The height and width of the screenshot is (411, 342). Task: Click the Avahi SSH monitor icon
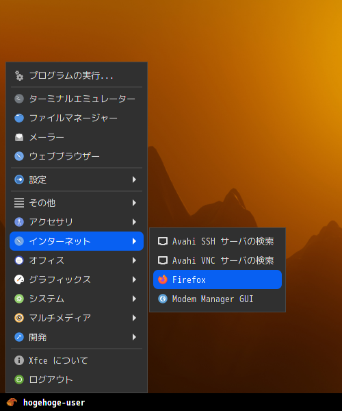tap(163, 241)
